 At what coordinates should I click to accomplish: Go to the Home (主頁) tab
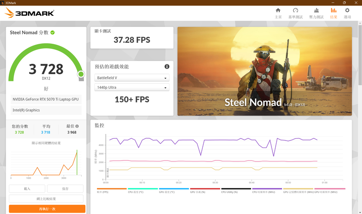point(278,13)
